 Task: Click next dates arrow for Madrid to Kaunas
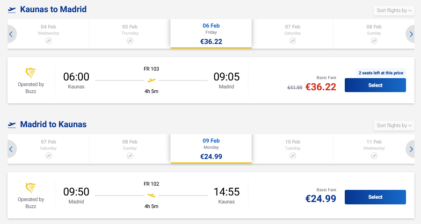point(411,149)
